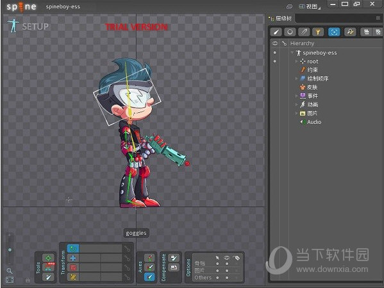
Task: Select the Audio row
Action: pyautogui.click(x=310, y=122)
